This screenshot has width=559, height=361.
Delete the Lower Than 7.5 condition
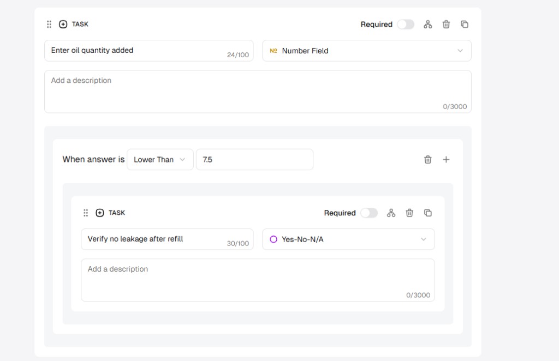pyautogui.click(x=428, y=159)
